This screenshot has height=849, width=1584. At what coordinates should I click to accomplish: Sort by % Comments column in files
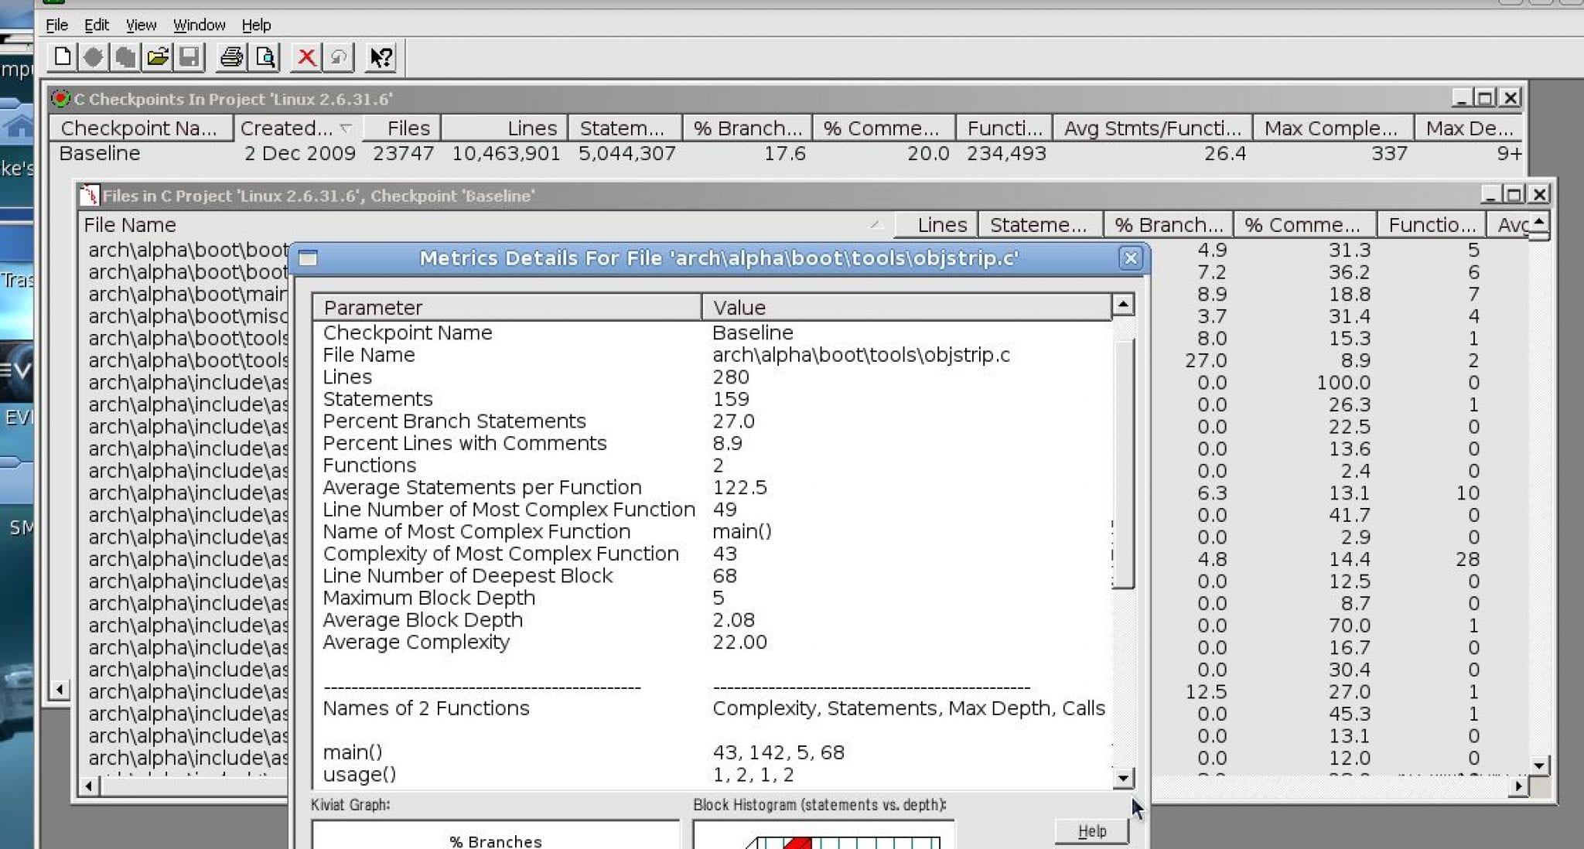[1302, 225]
